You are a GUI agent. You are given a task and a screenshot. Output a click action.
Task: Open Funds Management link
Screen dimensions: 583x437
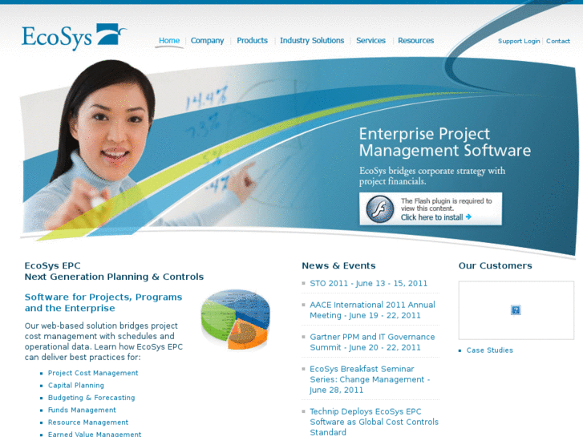point(82,410)
